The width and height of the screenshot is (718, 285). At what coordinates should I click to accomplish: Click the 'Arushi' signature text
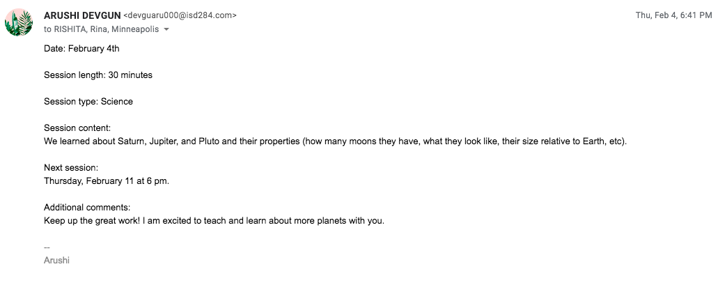[x=56, y=261]
